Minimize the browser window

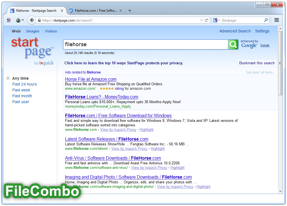260,4
